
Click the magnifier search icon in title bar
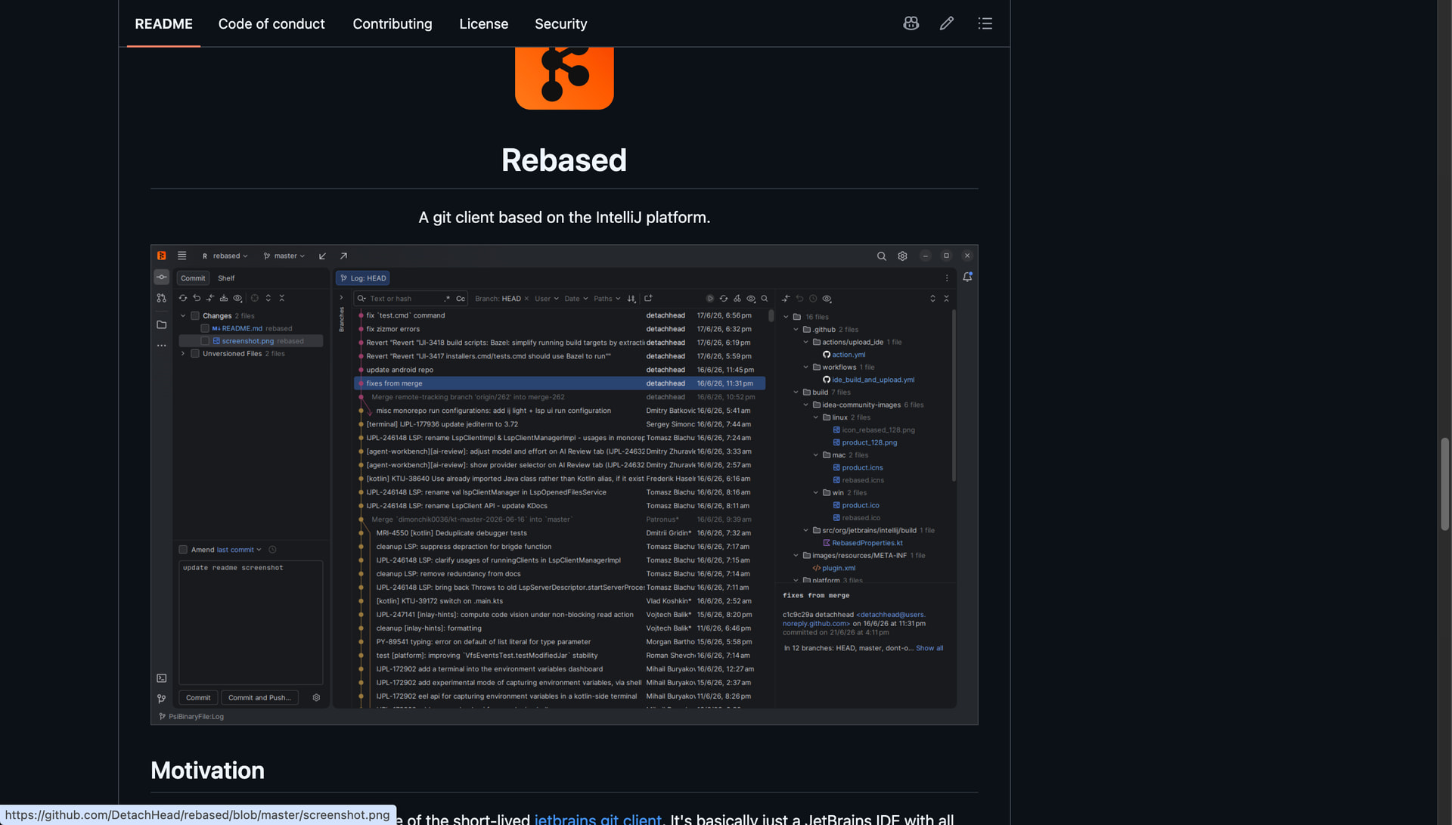click(x=881, y=256)
